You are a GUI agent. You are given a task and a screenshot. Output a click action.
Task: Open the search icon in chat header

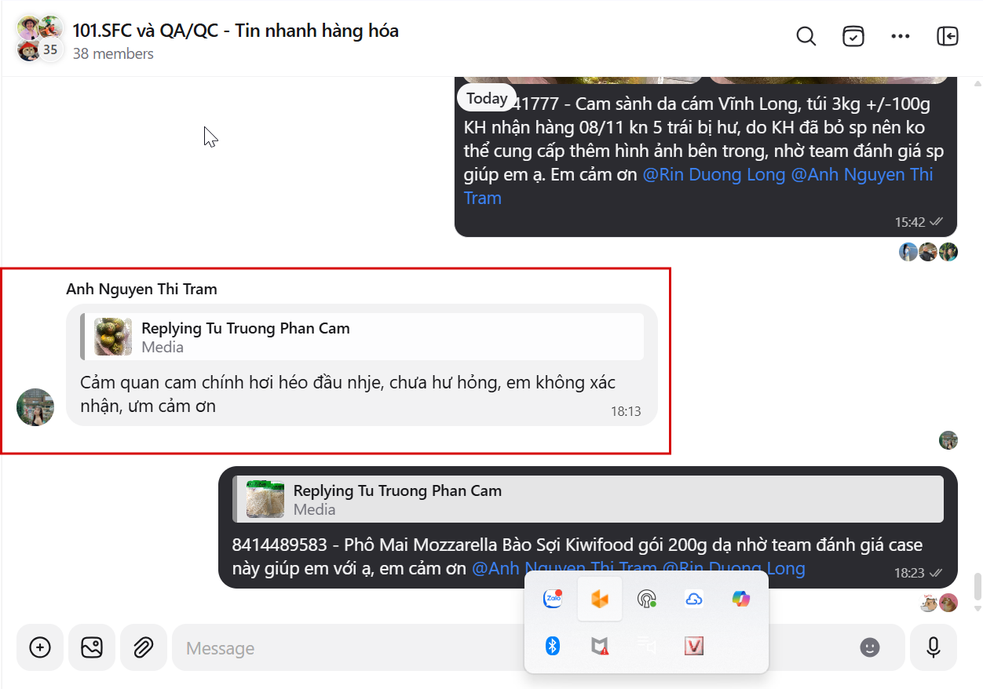click(x=806, y=37)
